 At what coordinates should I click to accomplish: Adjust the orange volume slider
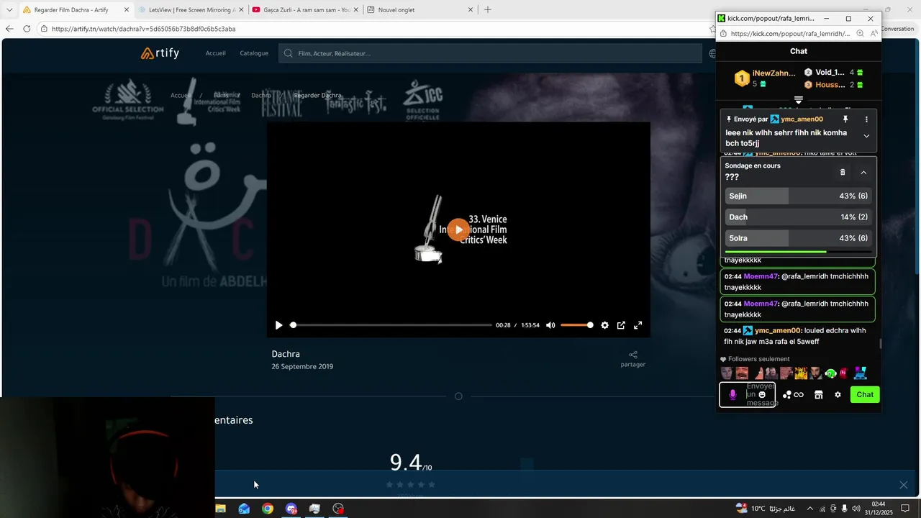577,325
